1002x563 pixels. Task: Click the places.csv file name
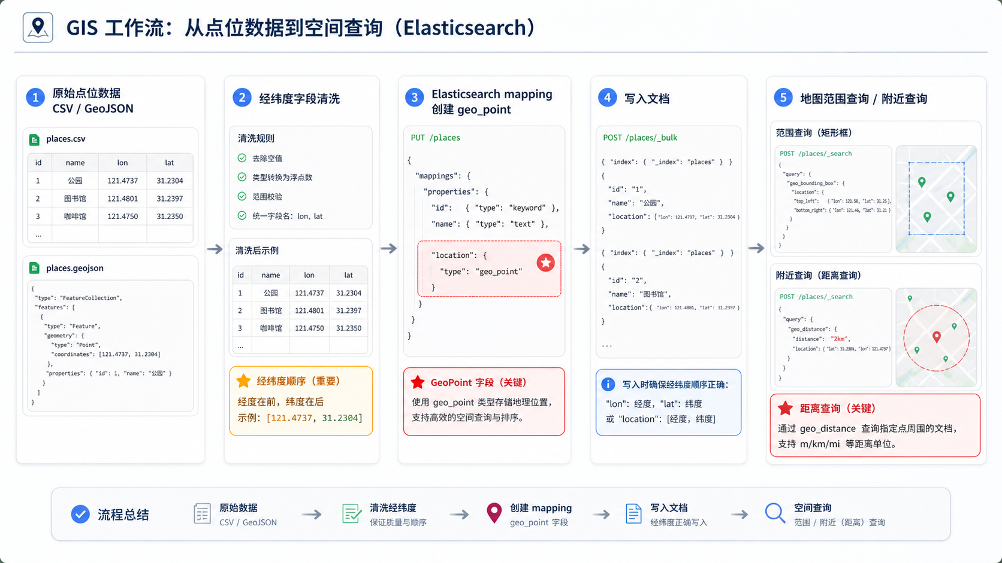[x=66, y=139]
